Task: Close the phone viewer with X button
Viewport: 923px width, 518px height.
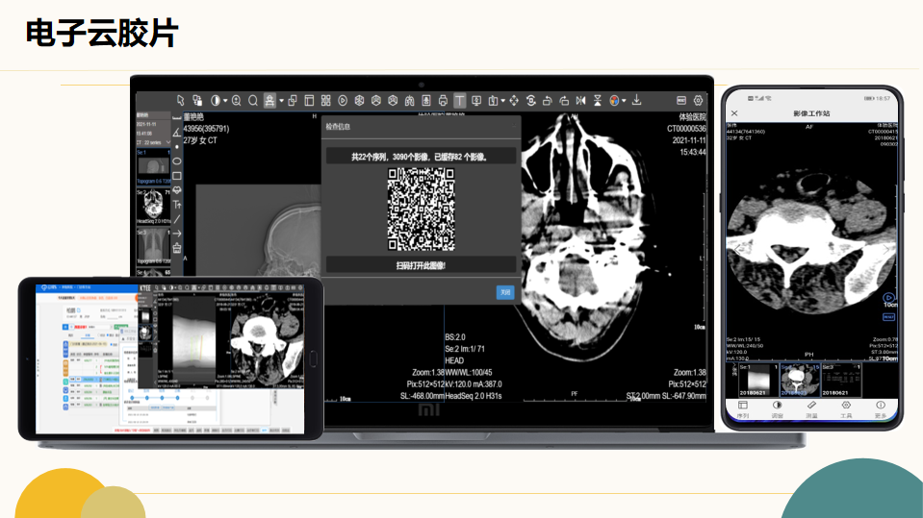Action: 735,113
